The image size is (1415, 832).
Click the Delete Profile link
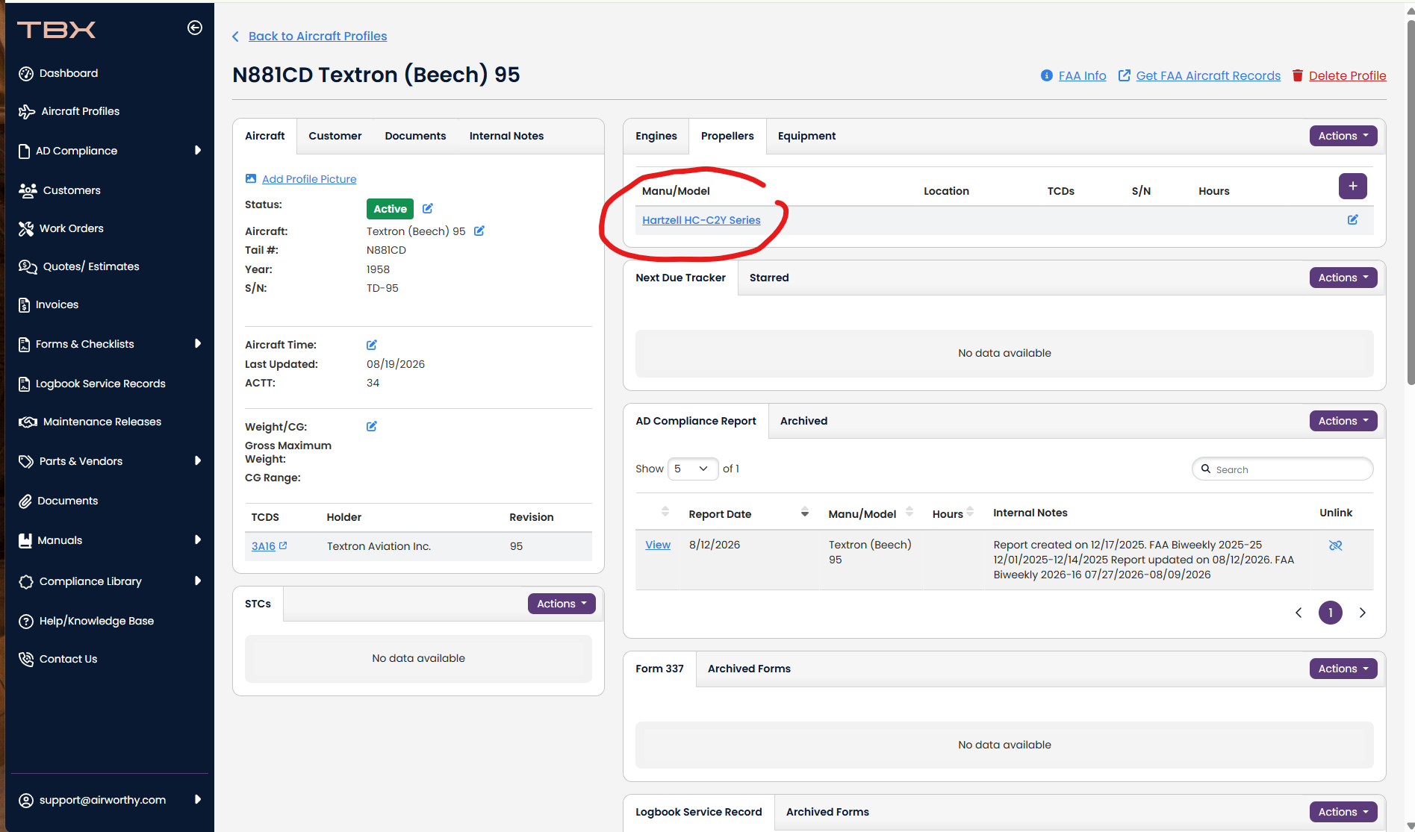point(1347,75)
